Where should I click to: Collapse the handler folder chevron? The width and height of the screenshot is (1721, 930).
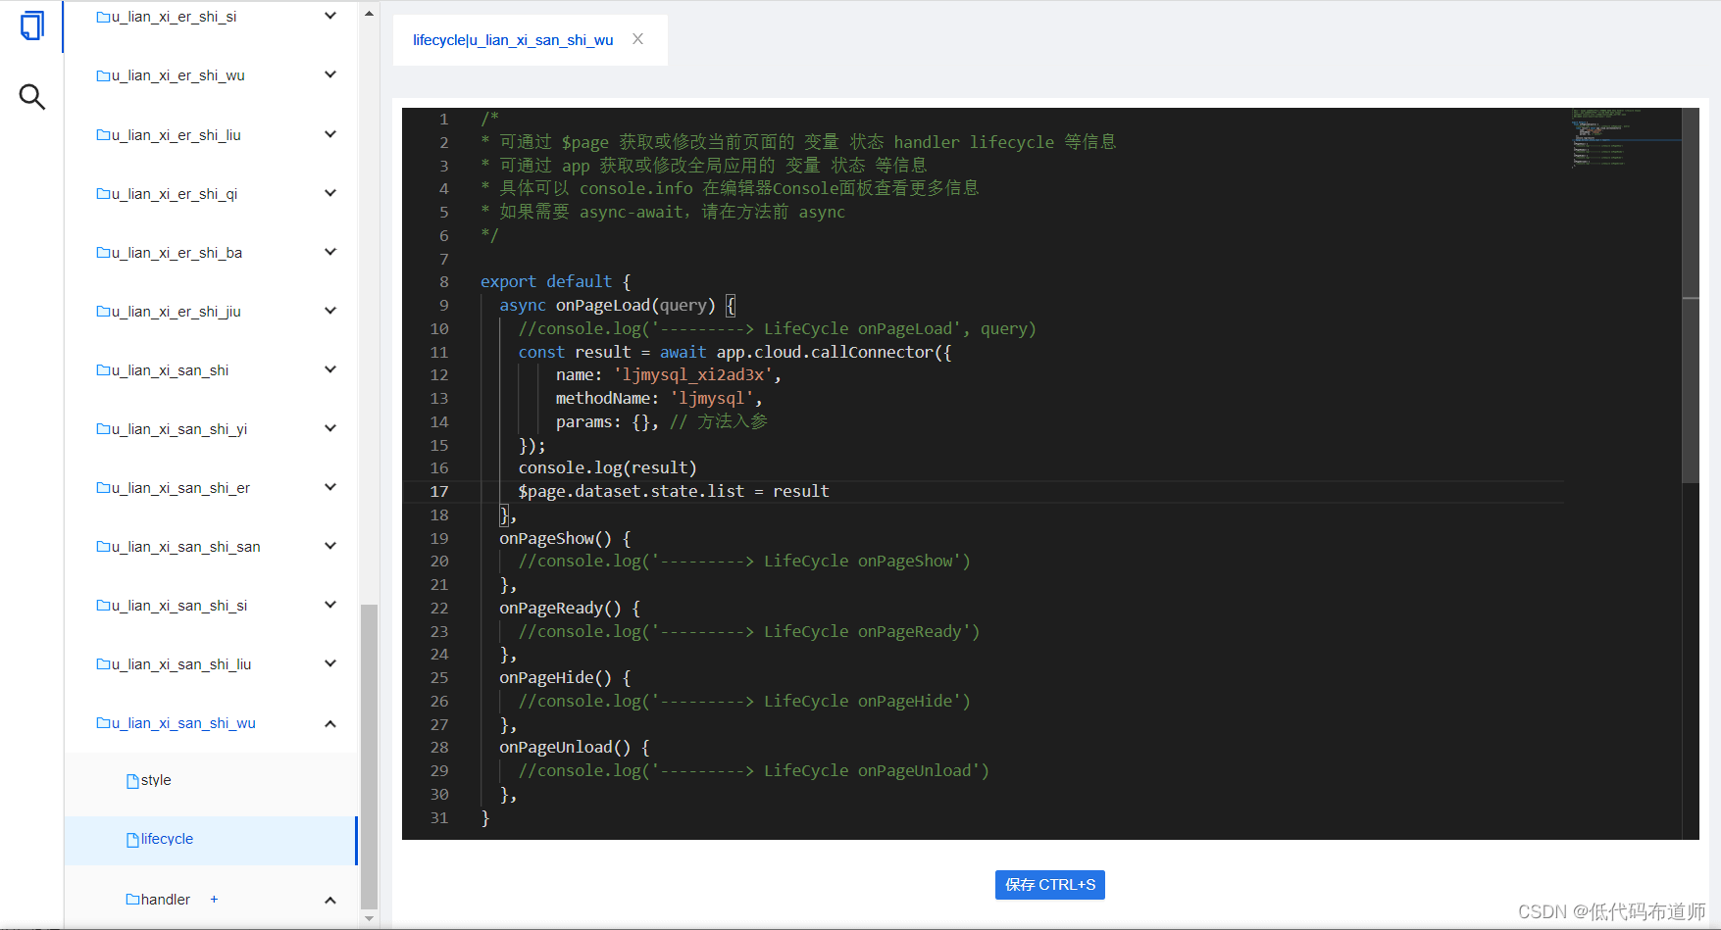point(330,900)
